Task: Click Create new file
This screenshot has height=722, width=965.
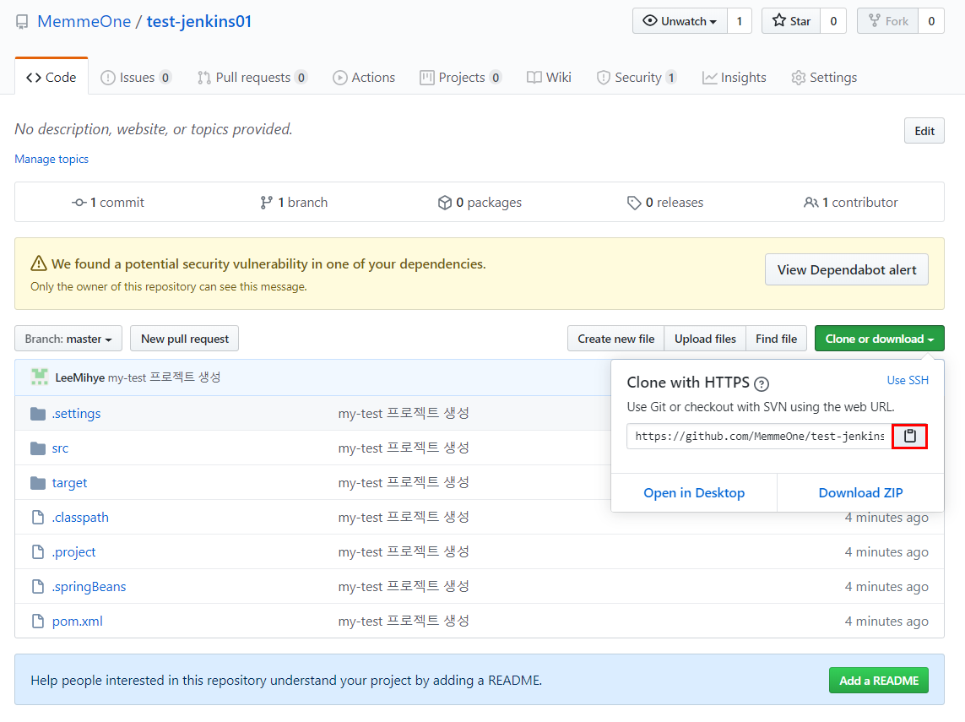Action: click(615, 339)
